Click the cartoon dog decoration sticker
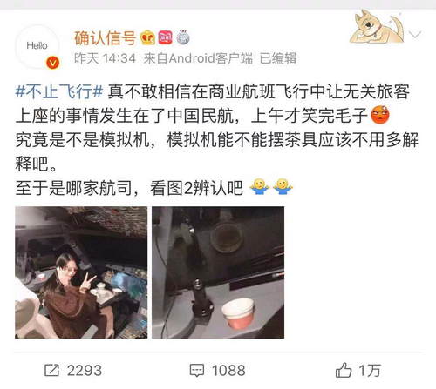The image size is (436, 389). tap(377, 27)
